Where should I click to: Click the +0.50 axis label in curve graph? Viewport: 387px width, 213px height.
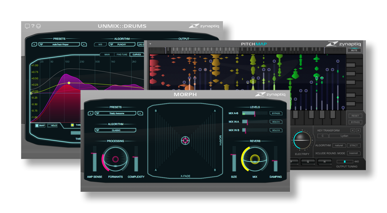(x=35, y=78)
